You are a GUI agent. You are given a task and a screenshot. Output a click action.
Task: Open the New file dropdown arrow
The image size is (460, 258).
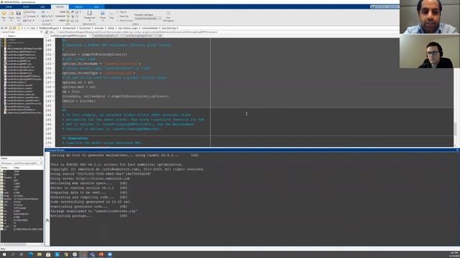pyautogui.click(x=4, y=21)
